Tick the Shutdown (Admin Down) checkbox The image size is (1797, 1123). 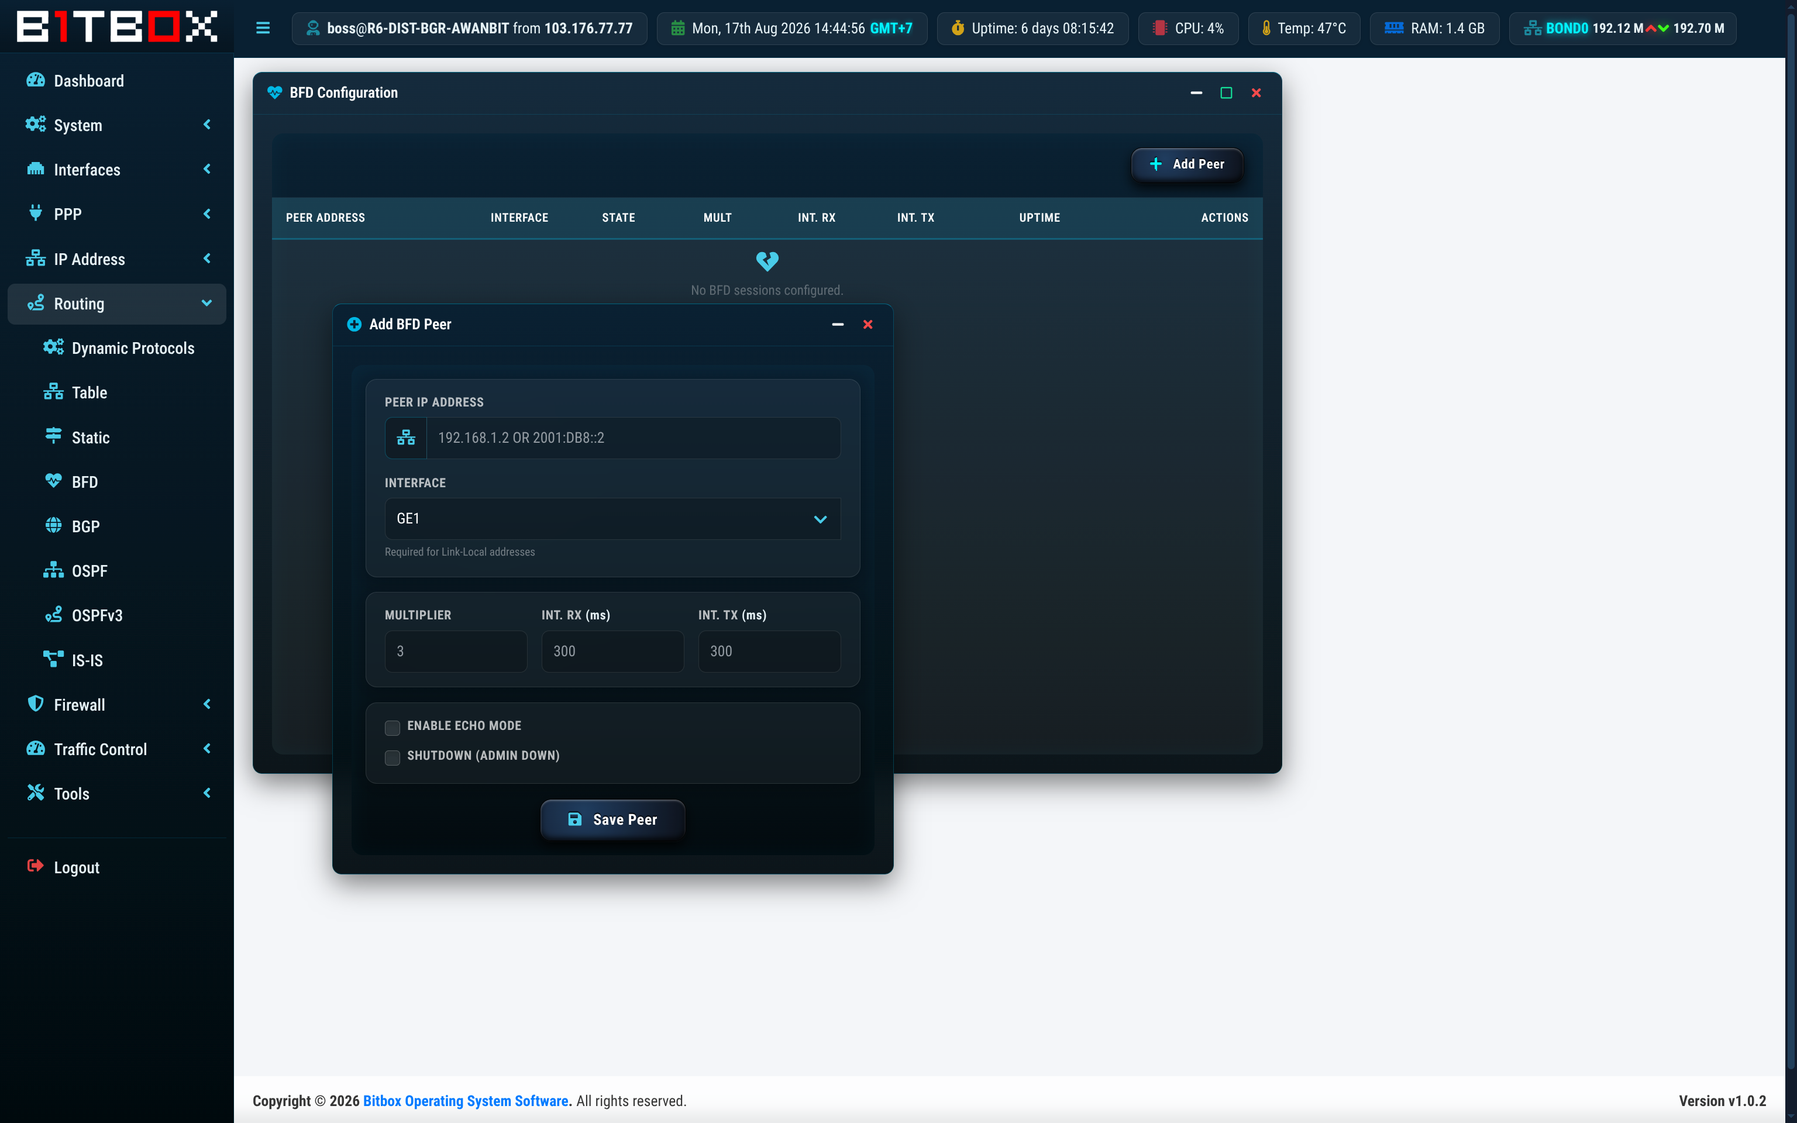(392, 757)
